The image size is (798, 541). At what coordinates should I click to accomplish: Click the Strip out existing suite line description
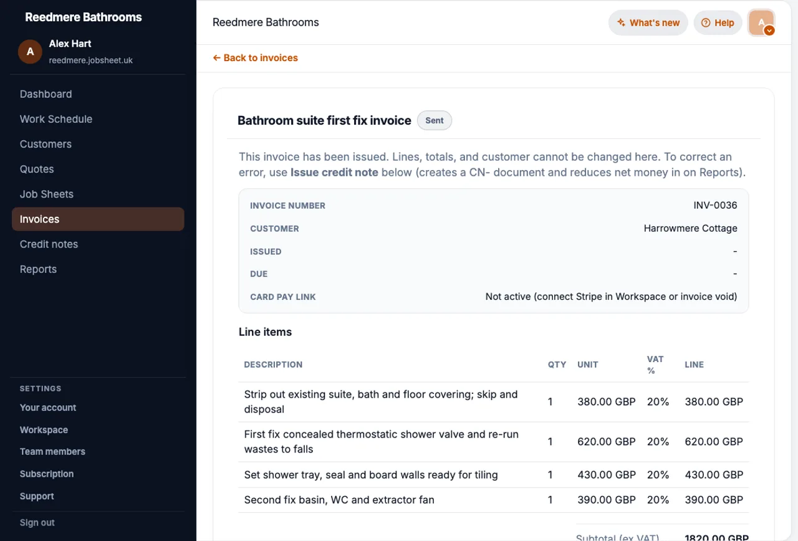(381, 402)
